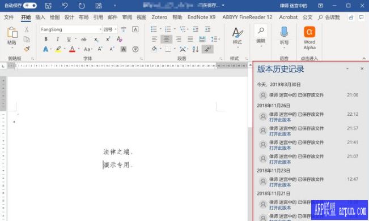Click the character border icon
369x221 pixels.
pyautogui.click(x=135, y=29)
